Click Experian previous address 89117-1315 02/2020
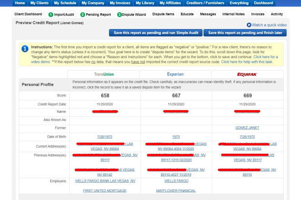The height and width of the screenshot is (200, 301). point(176,160)
